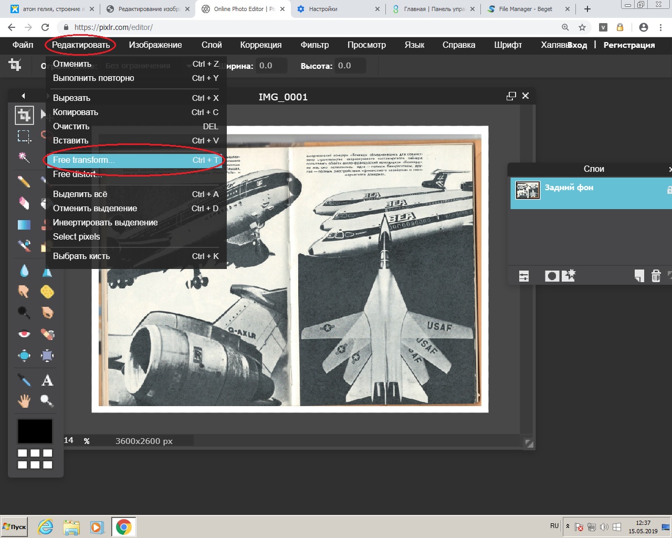Select the Smudge finger tool
672x538 pixels.
click(24, 292)
